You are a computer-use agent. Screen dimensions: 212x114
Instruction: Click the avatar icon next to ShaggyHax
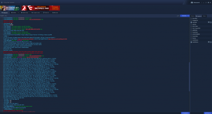191,20
